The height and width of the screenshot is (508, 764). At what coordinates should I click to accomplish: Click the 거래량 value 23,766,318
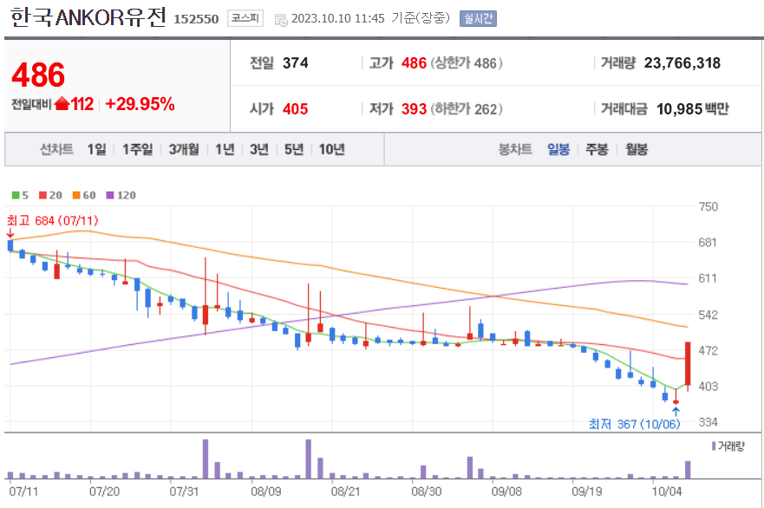682,62
